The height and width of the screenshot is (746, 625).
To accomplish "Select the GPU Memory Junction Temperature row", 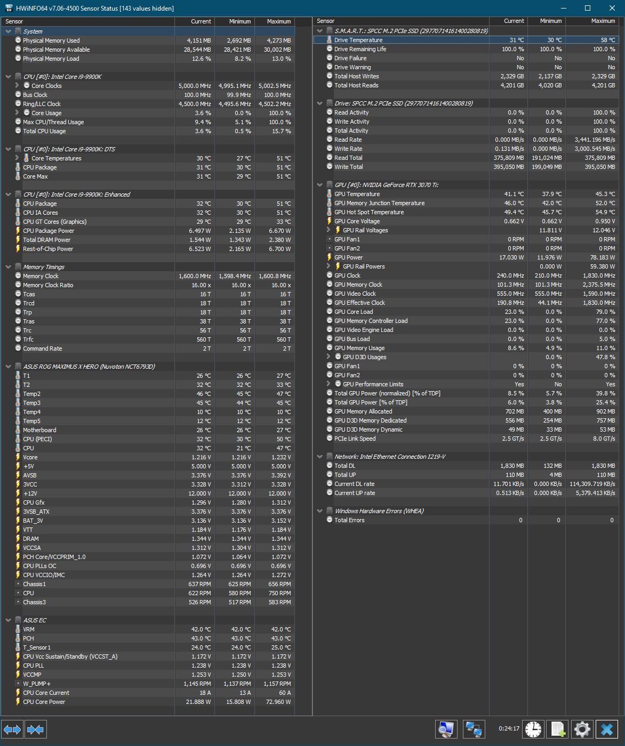I will 466,203.
